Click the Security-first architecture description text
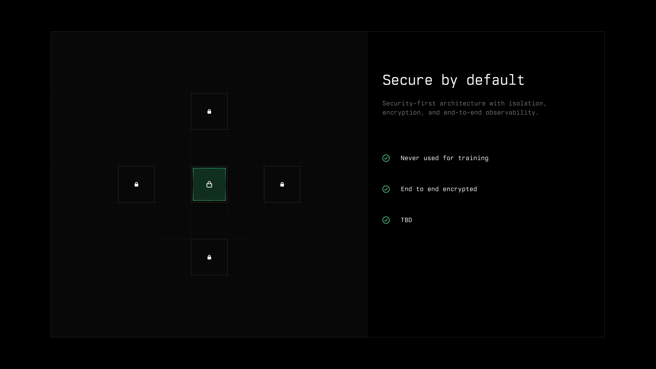The width and height of the screenshot is (656, 369). (464, 108)
